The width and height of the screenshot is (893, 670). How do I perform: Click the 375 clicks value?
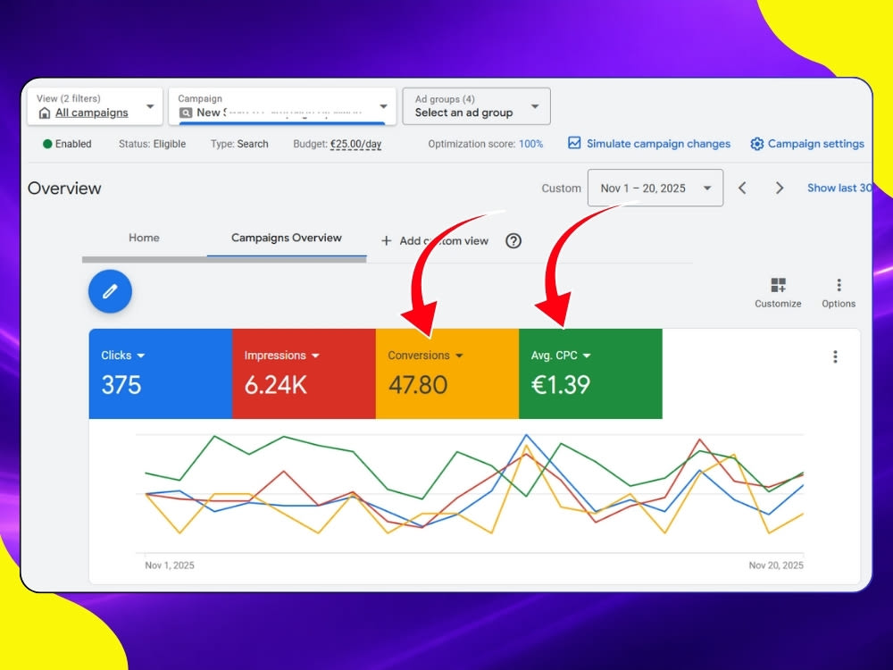121,385
